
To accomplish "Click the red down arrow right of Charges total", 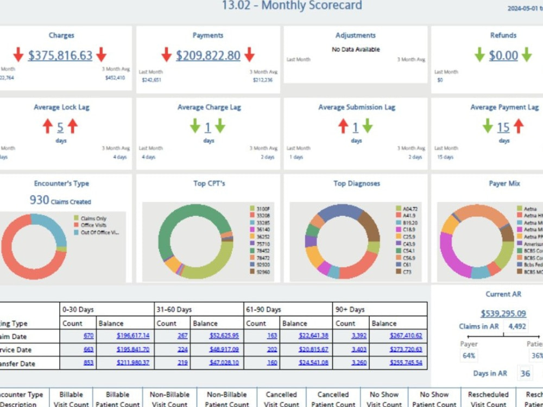I will (102, 55).
